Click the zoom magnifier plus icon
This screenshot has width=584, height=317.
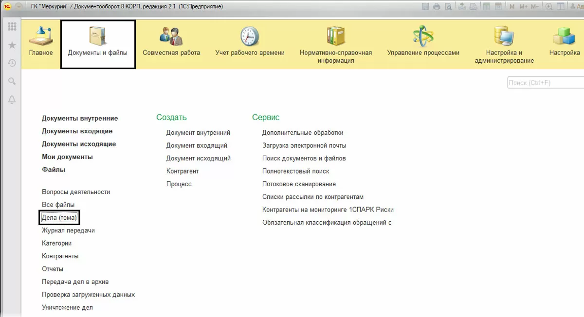(x=549, y=6)
